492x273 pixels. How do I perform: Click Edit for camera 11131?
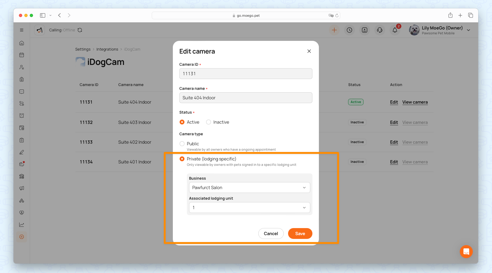[394, 102]
